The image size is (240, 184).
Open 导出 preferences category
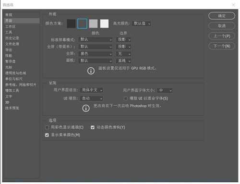click(21, 50)
